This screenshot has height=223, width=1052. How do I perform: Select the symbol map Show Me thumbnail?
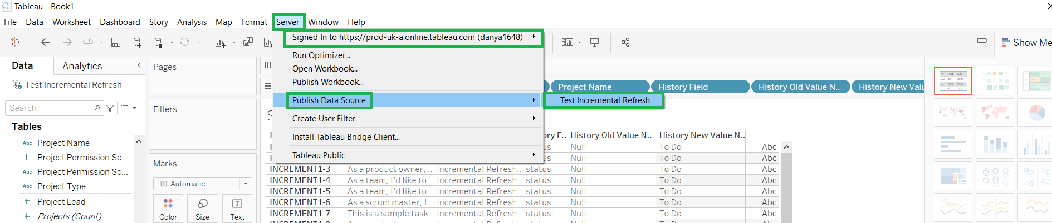click(953, 113)
